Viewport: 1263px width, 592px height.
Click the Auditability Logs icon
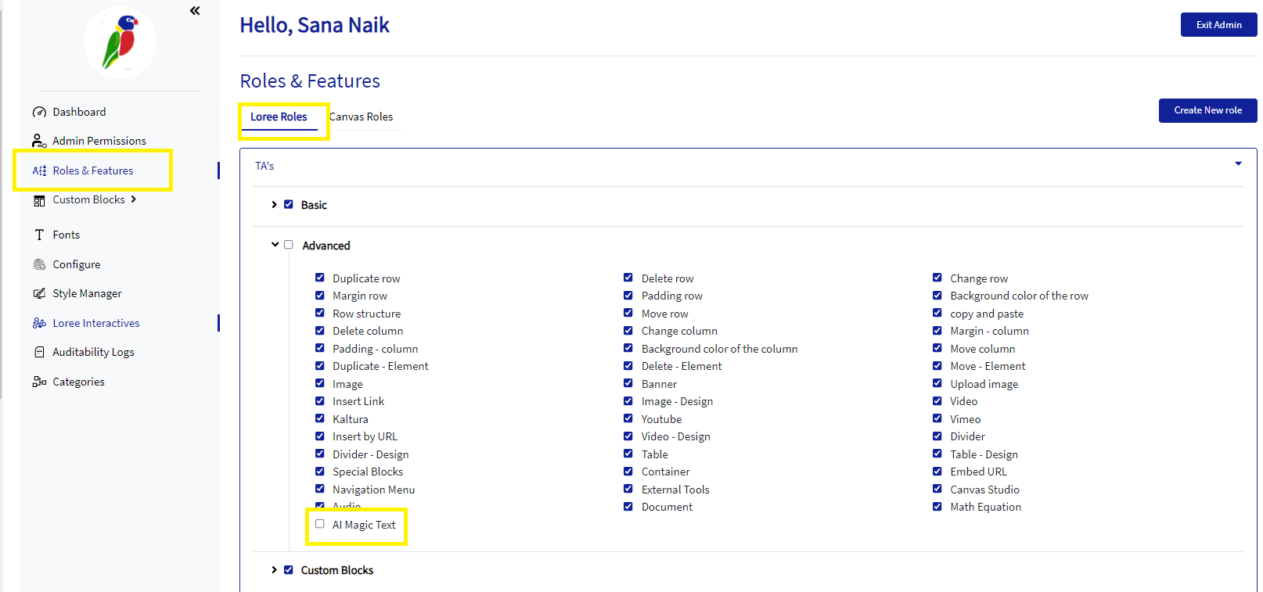[x=39, y=352]
